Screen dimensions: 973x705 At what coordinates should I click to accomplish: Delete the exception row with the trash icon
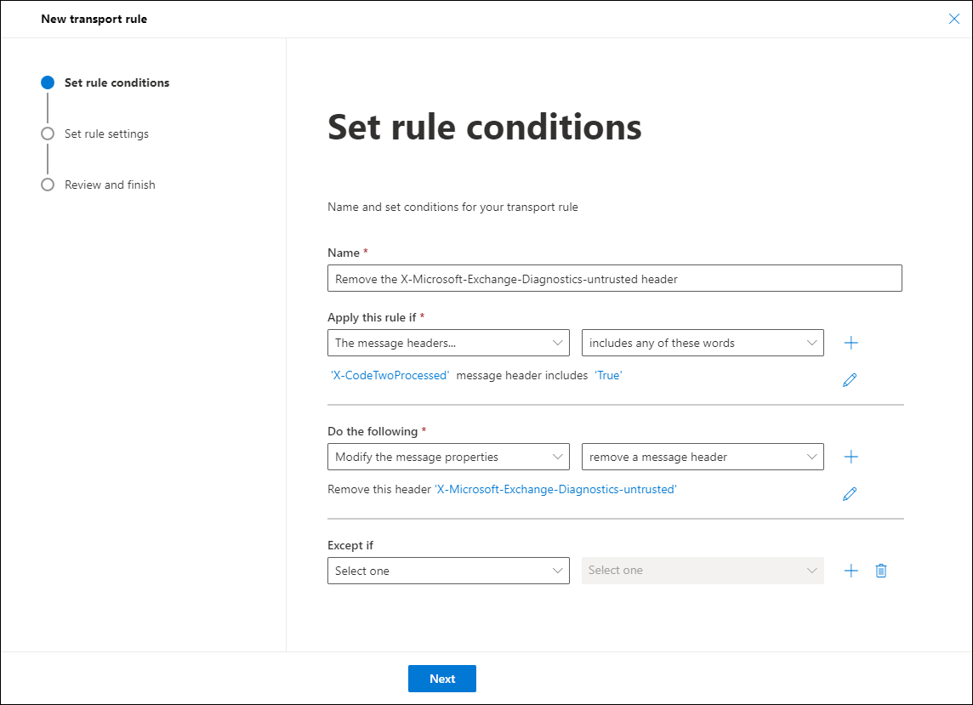click(x=881, y=570)
